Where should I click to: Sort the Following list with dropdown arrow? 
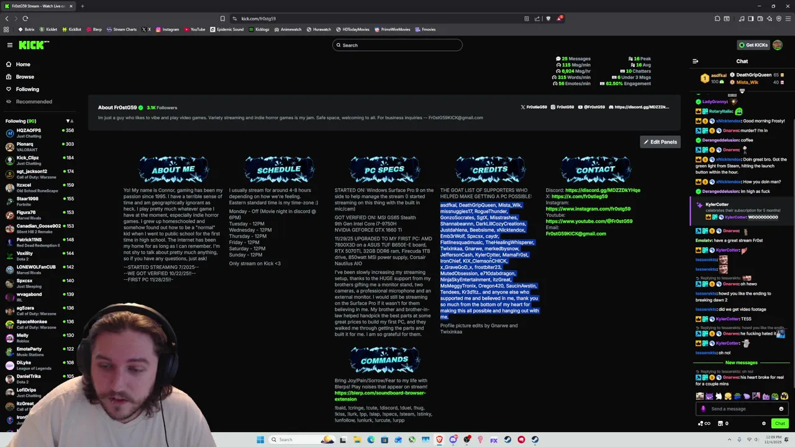click(x=68, y=121)
